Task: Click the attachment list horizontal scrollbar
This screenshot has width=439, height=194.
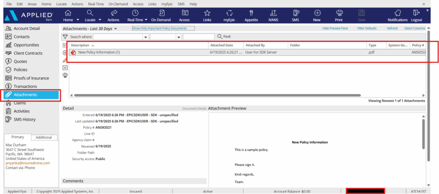Action: 217,95
